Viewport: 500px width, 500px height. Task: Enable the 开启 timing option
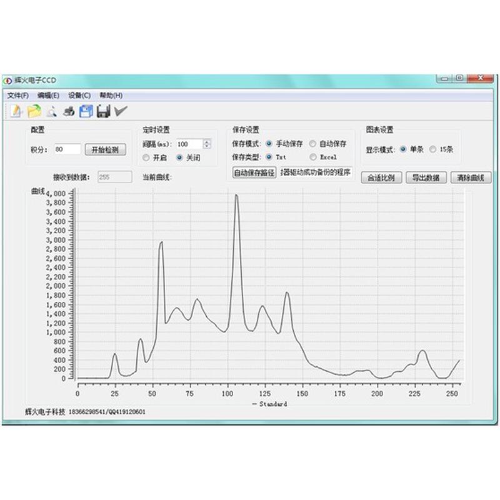[x=145, y=157]
